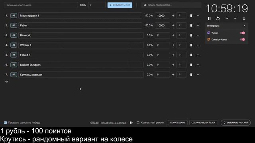This screenshot has width=255, height=143.
Task: Toggle the Donation Alerts integration switch
Action: (242, 40)
